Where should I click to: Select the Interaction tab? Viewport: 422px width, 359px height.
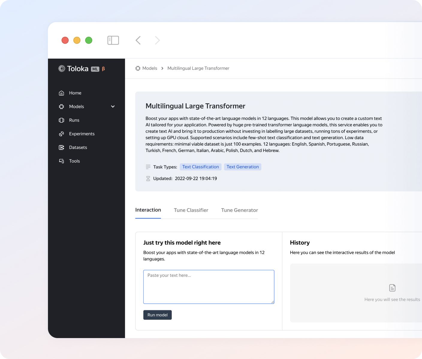click(x=148, y=210)
